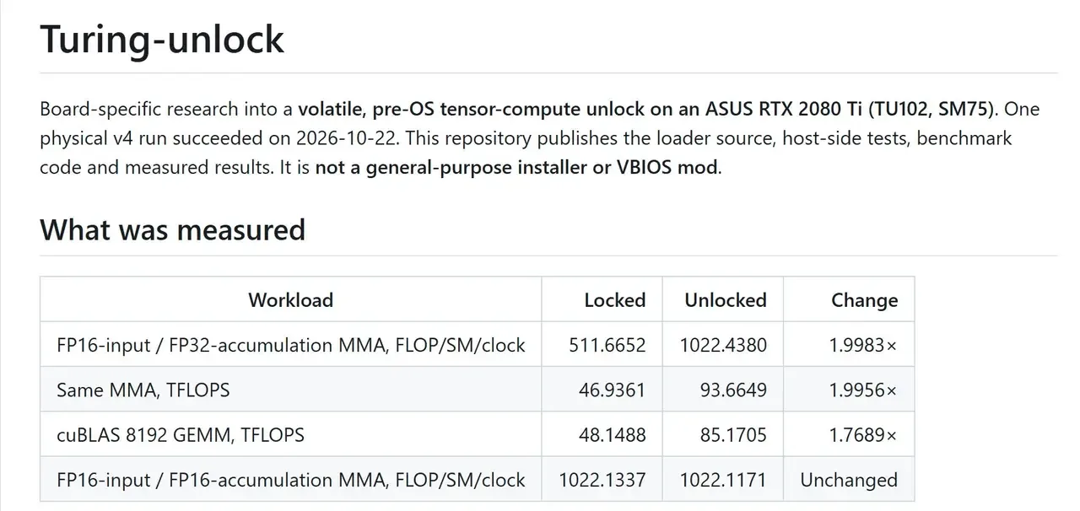Click bold text 'not a general-purpose installer or VBIOS mod'
The width and height of the screenshot is (1080, 511).
[x=516, y=167]
